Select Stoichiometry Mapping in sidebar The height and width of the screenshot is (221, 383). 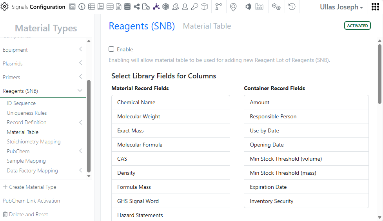(34, 141)
